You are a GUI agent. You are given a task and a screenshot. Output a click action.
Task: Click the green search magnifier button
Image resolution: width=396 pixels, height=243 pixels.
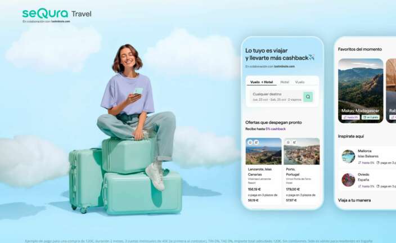[x=308, y=97]
